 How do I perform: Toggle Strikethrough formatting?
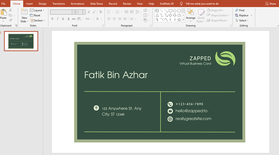coord(74,19)
